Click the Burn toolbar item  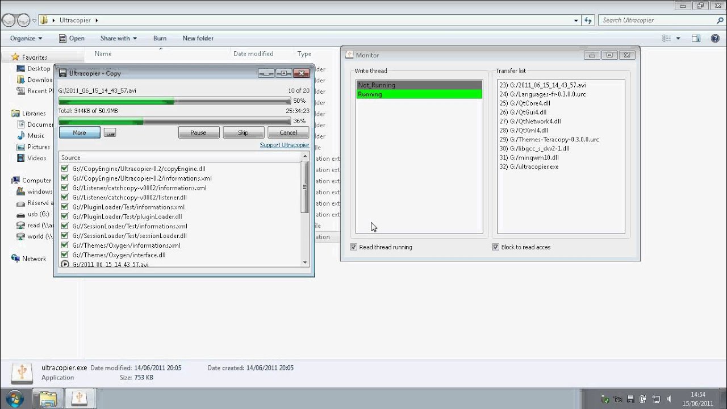[160, 39]
